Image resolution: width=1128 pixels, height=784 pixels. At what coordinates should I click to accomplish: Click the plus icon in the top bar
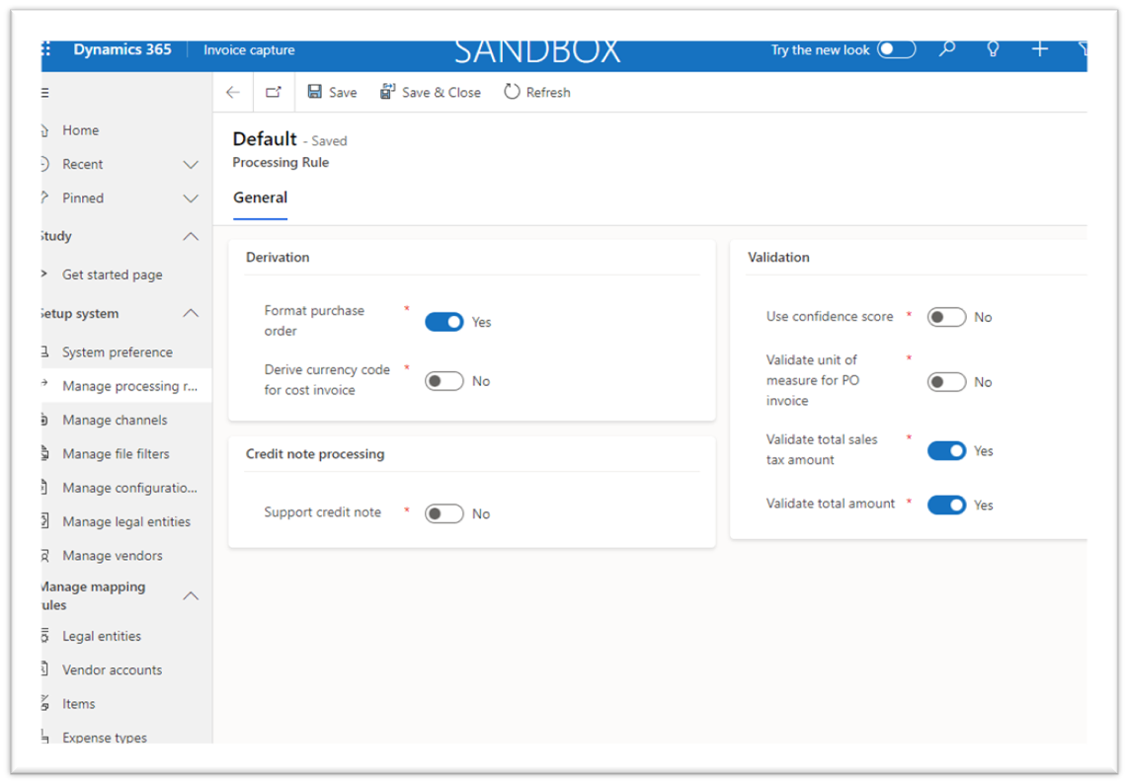[x=1038, y=49]
